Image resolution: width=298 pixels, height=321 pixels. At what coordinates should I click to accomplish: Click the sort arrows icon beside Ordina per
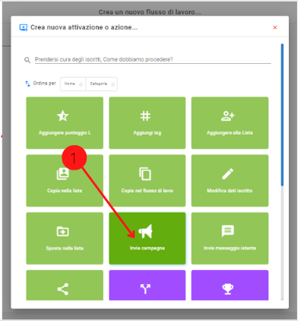(x=27, y=84)
